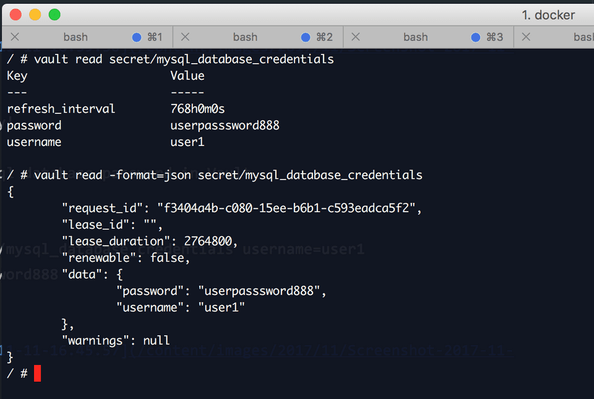Click the 768h0m0s refresh interval value
The image size is (594, 399).
point(197,109)
